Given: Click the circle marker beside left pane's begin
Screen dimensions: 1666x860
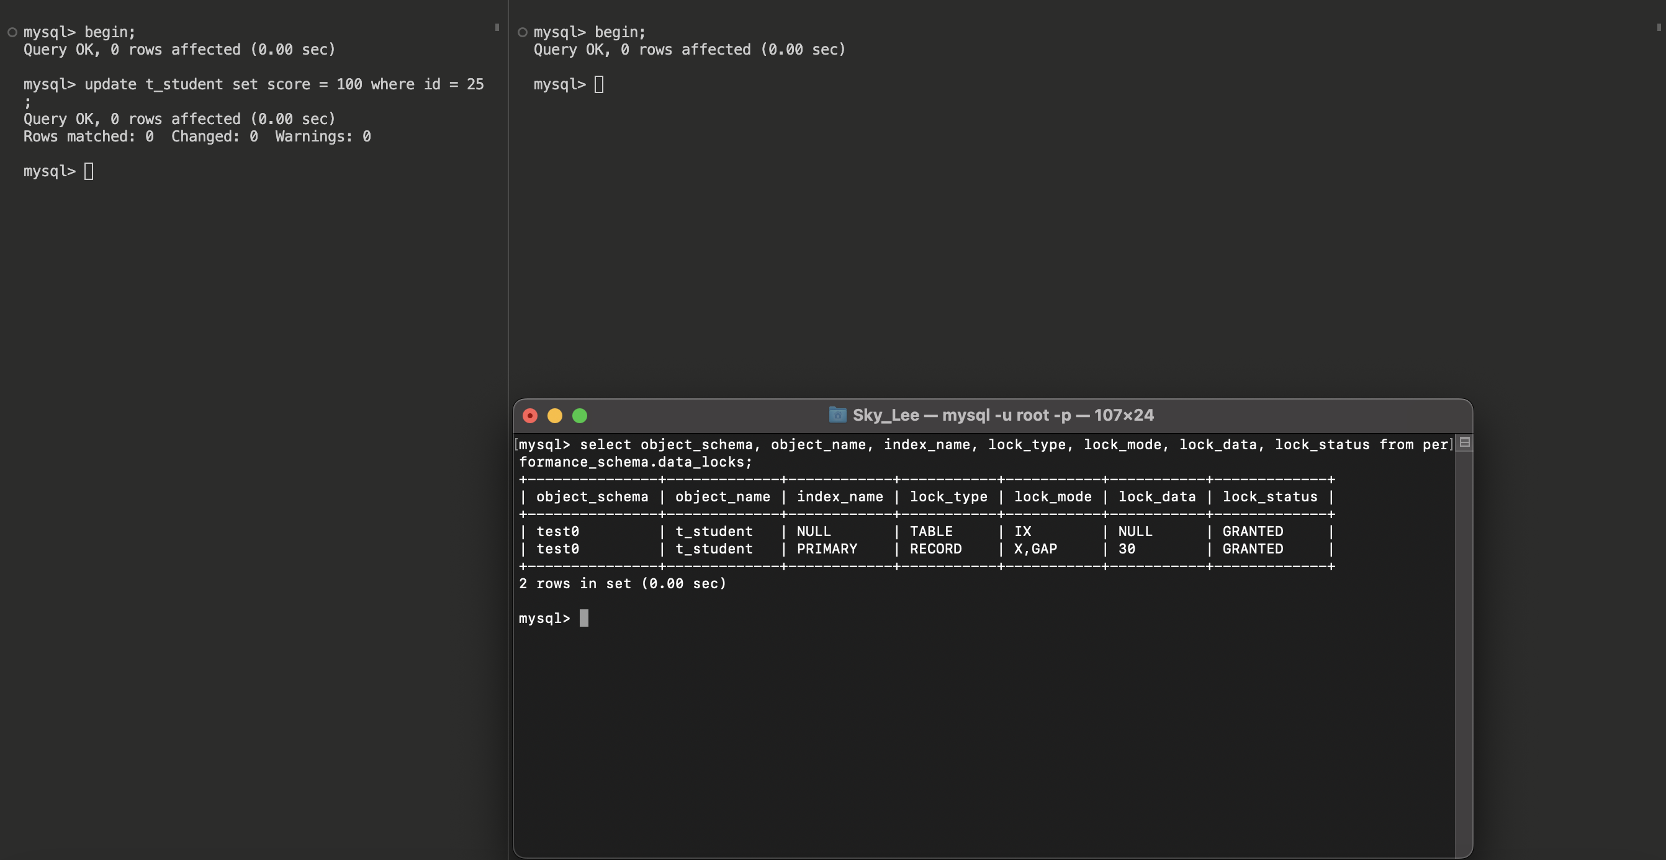Looking at the screenshot, I should (12, 32).
